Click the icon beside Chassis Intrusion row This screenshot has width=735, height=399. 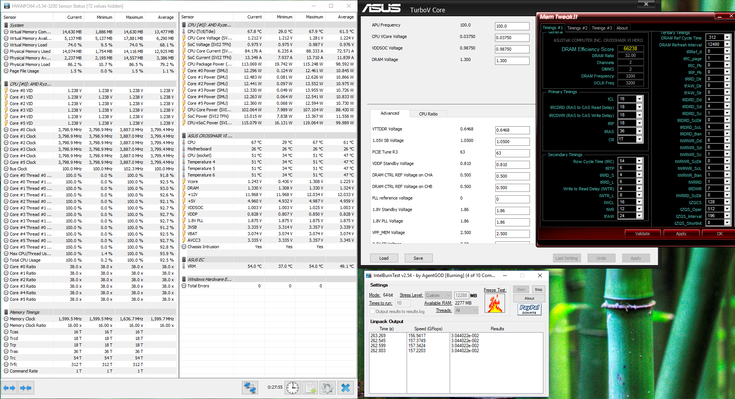184,247
